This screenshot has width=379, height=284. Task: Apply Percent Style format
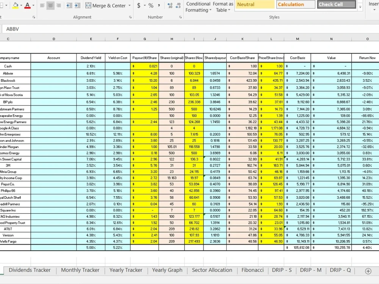click(151, 5)
